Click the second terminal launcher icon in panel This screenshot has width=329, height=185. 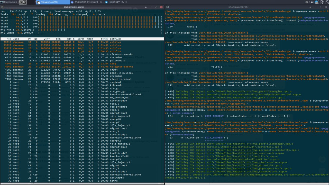(x=25, y=2)
